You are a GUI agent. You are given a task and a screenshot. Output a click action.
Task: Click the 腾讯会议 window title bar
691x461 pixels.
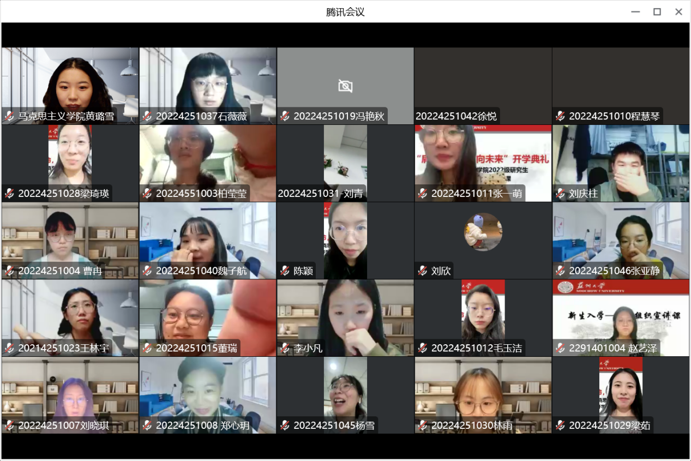click(x=345, y=12)
